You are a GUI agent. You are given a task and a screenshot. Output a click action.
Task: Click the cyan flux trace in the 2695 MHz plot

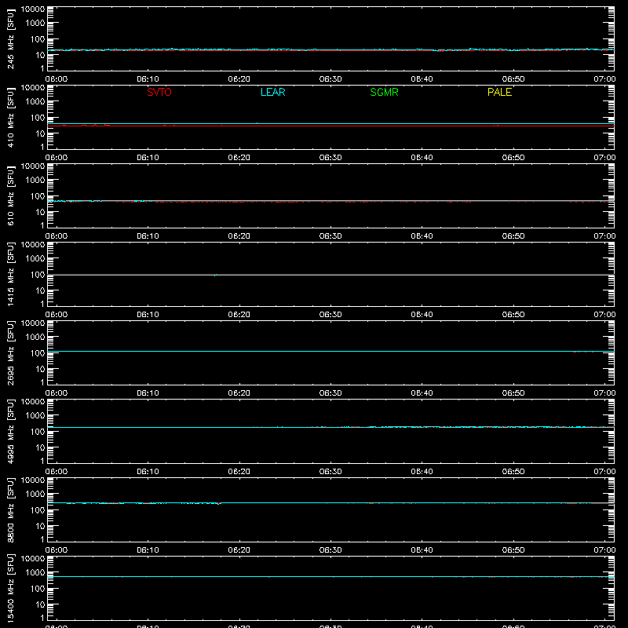coord(330,351)
